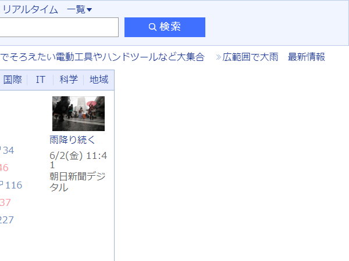349x261 pixels.
Task: Focus the search text input field
Action: 59,27
